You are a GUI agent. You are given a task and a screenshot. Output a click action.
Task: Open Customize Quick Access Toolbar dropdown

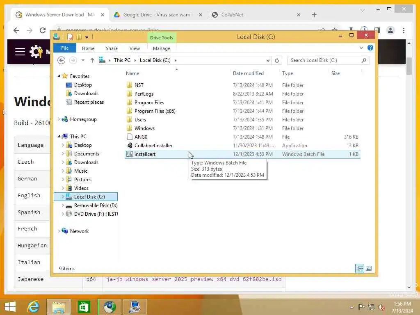click(87, 37)
